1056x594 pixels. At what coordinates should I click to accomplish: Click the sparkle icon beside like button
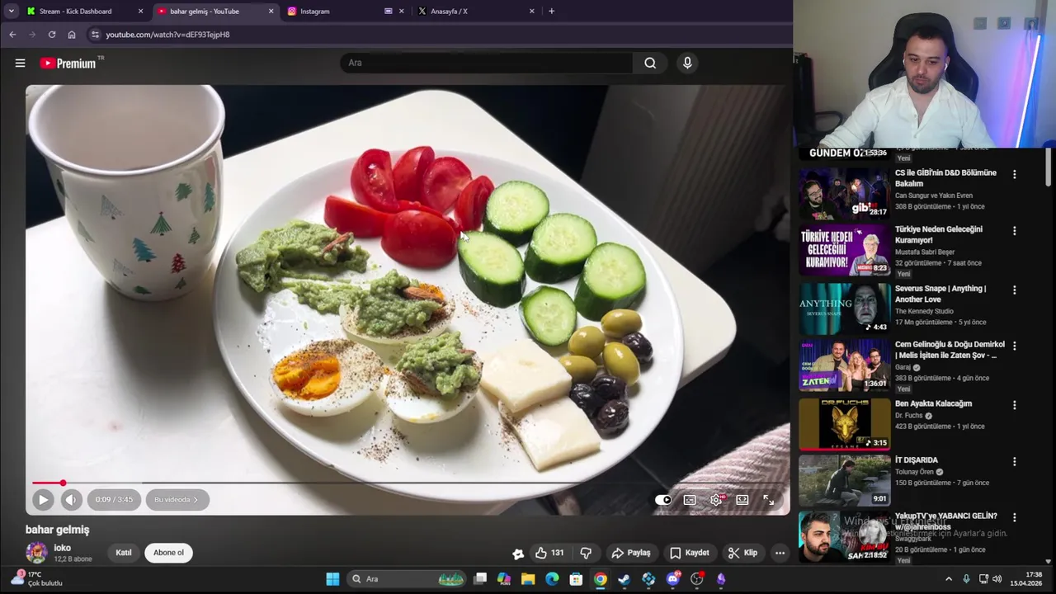point(518,554)
